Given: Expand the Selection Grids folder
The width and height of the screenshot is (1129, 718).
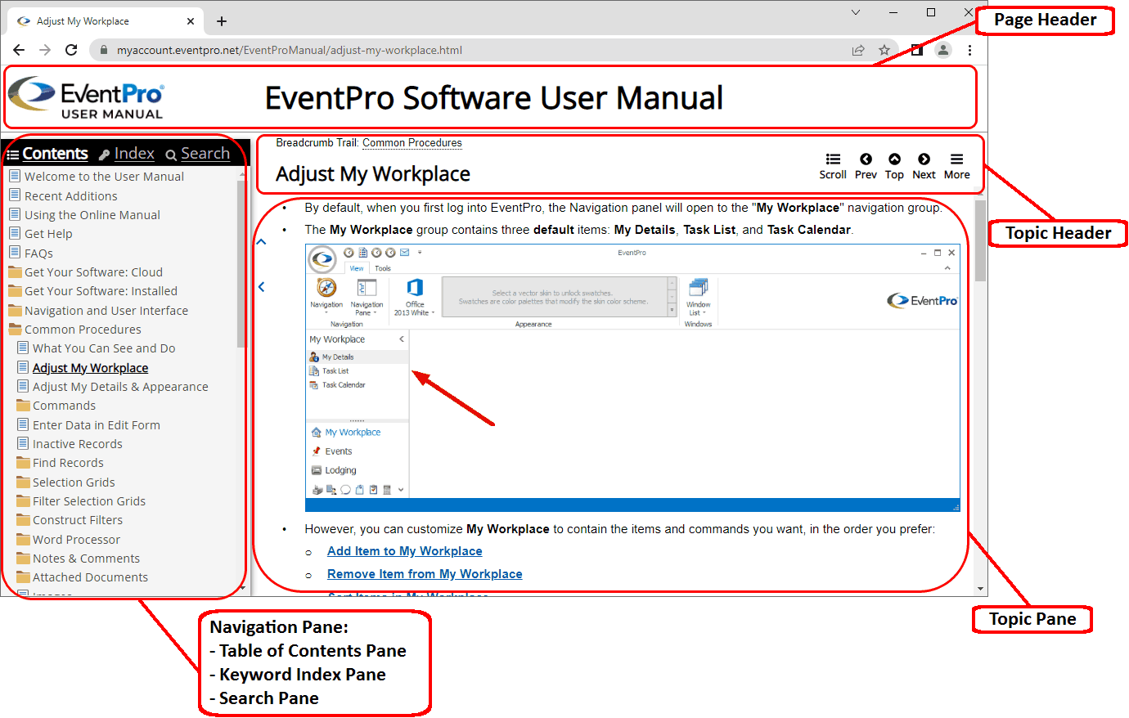Looking at the screenshot, I should pos(66,482).
